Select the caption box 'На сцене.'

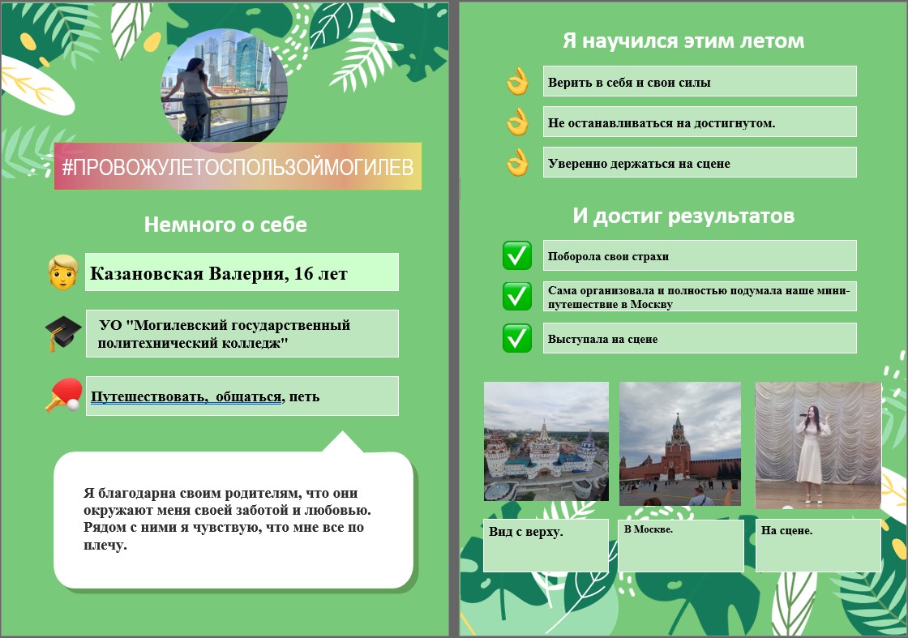pos(818,546)
